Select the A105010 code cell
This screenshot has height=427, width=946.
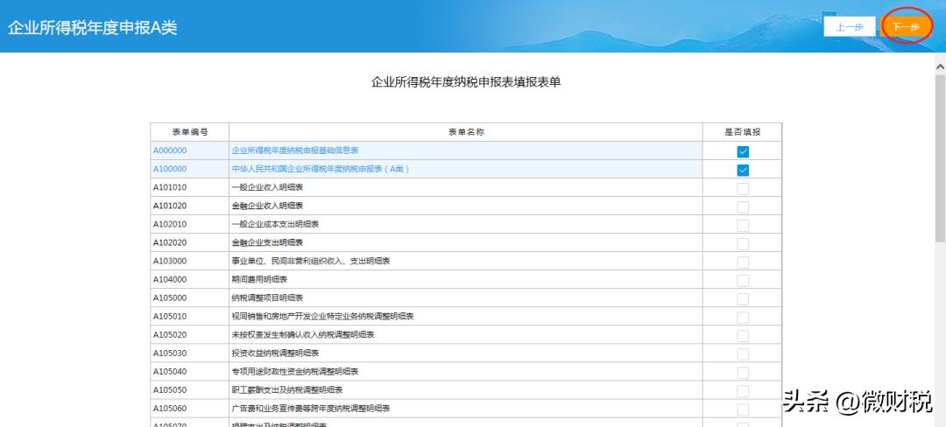[x=189, y=316]
